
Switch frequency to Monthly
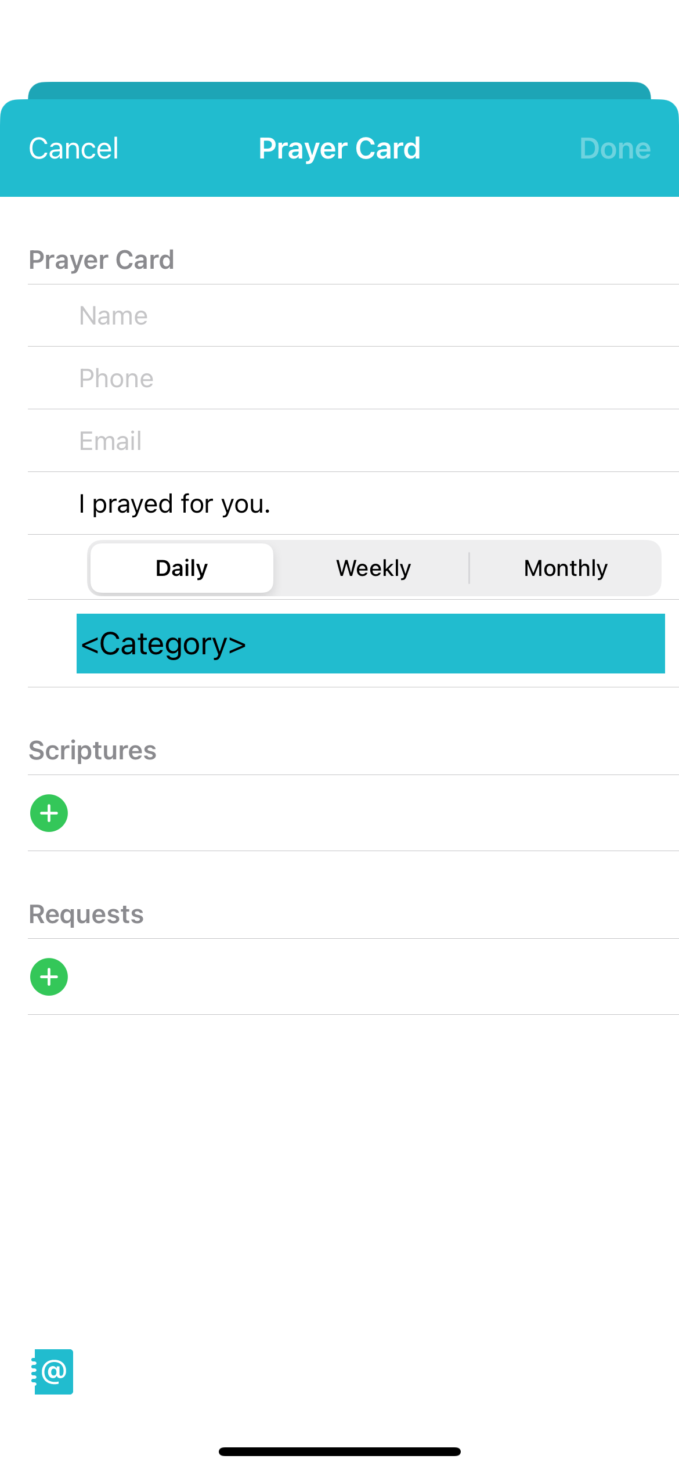pos(565,567)
